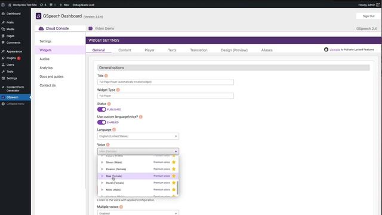Select the Design (Preview) tab

(234, 50)
